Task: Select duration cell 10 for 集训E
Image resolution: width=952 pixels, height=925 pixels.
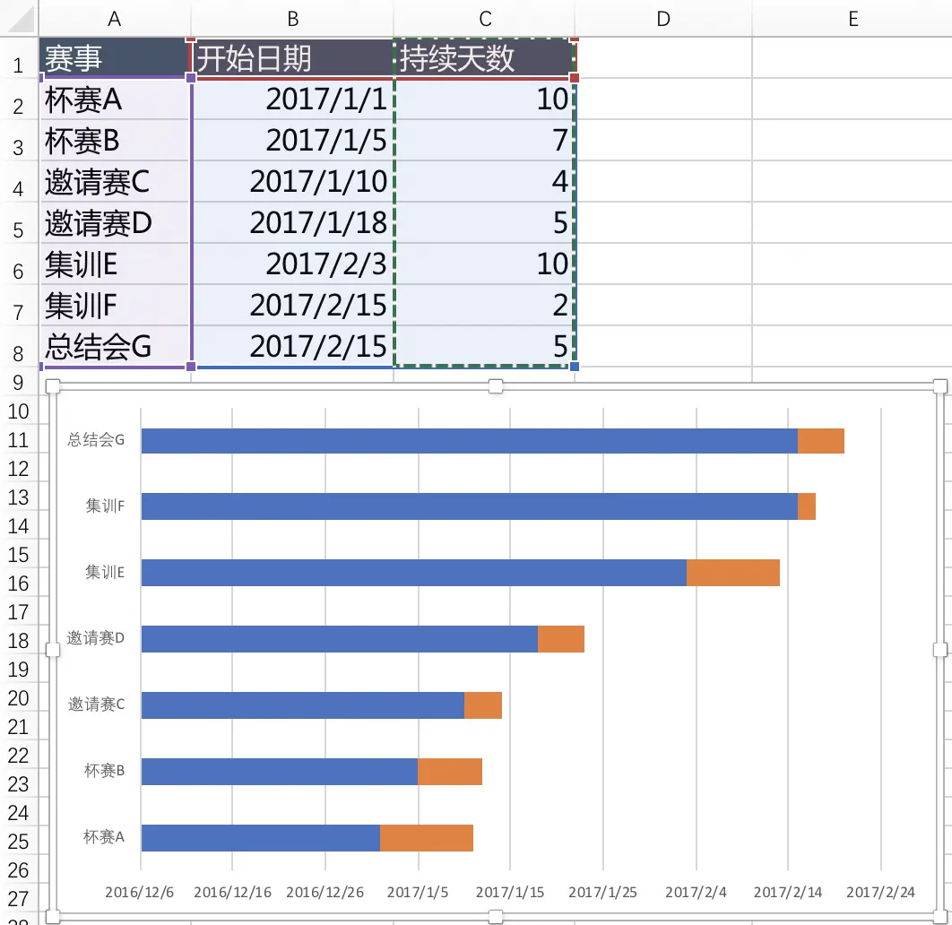Action: 484,264
